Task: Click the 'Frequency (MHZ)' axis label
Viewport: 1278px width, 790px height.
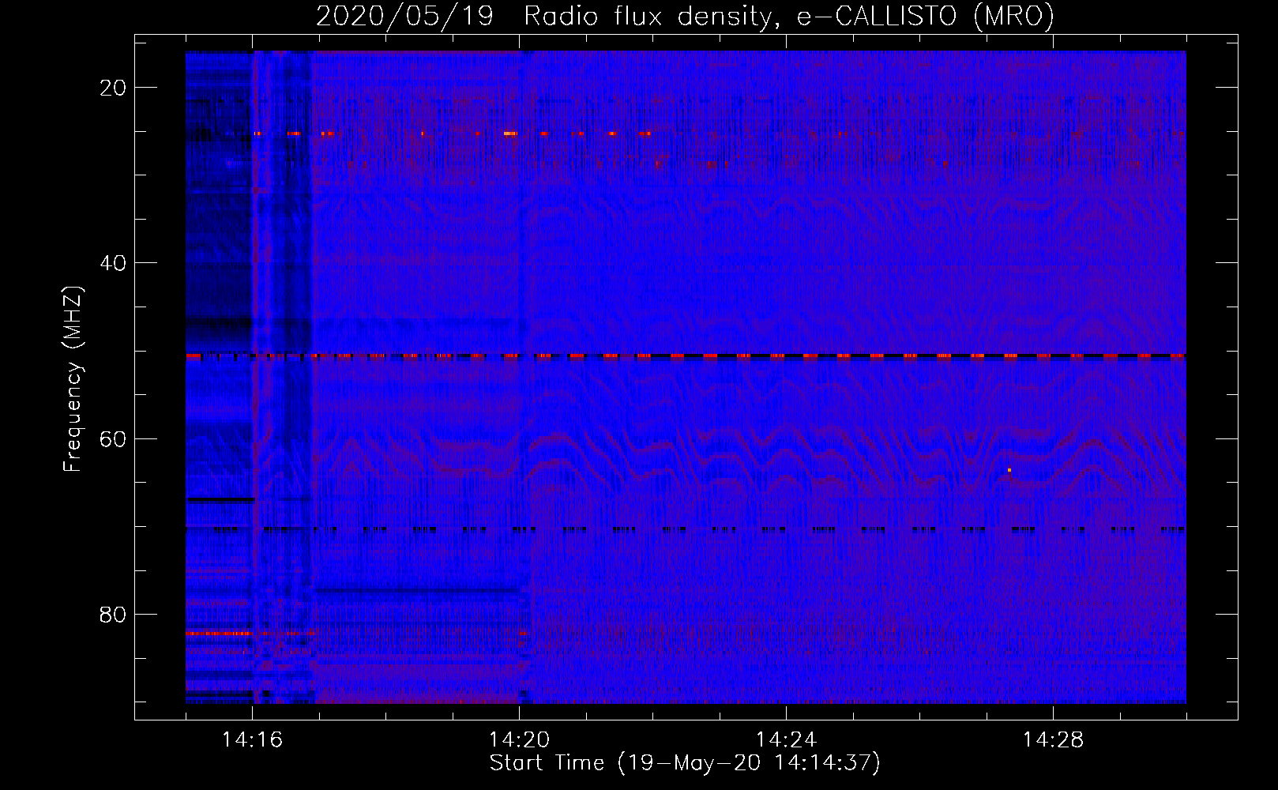Action: (73, 379)
